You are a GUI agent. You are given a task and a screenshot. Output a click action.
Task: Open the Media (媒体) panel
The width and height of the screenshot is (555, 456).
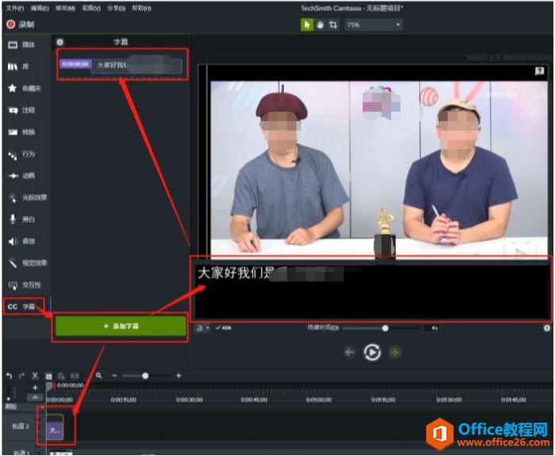[x=22, y=44]
